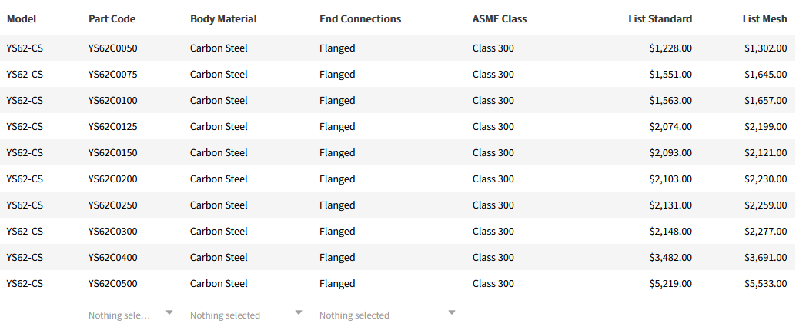This screenshot has height=327, width=799.
Task: Click the End Connections column header
Action: (360, 18)
